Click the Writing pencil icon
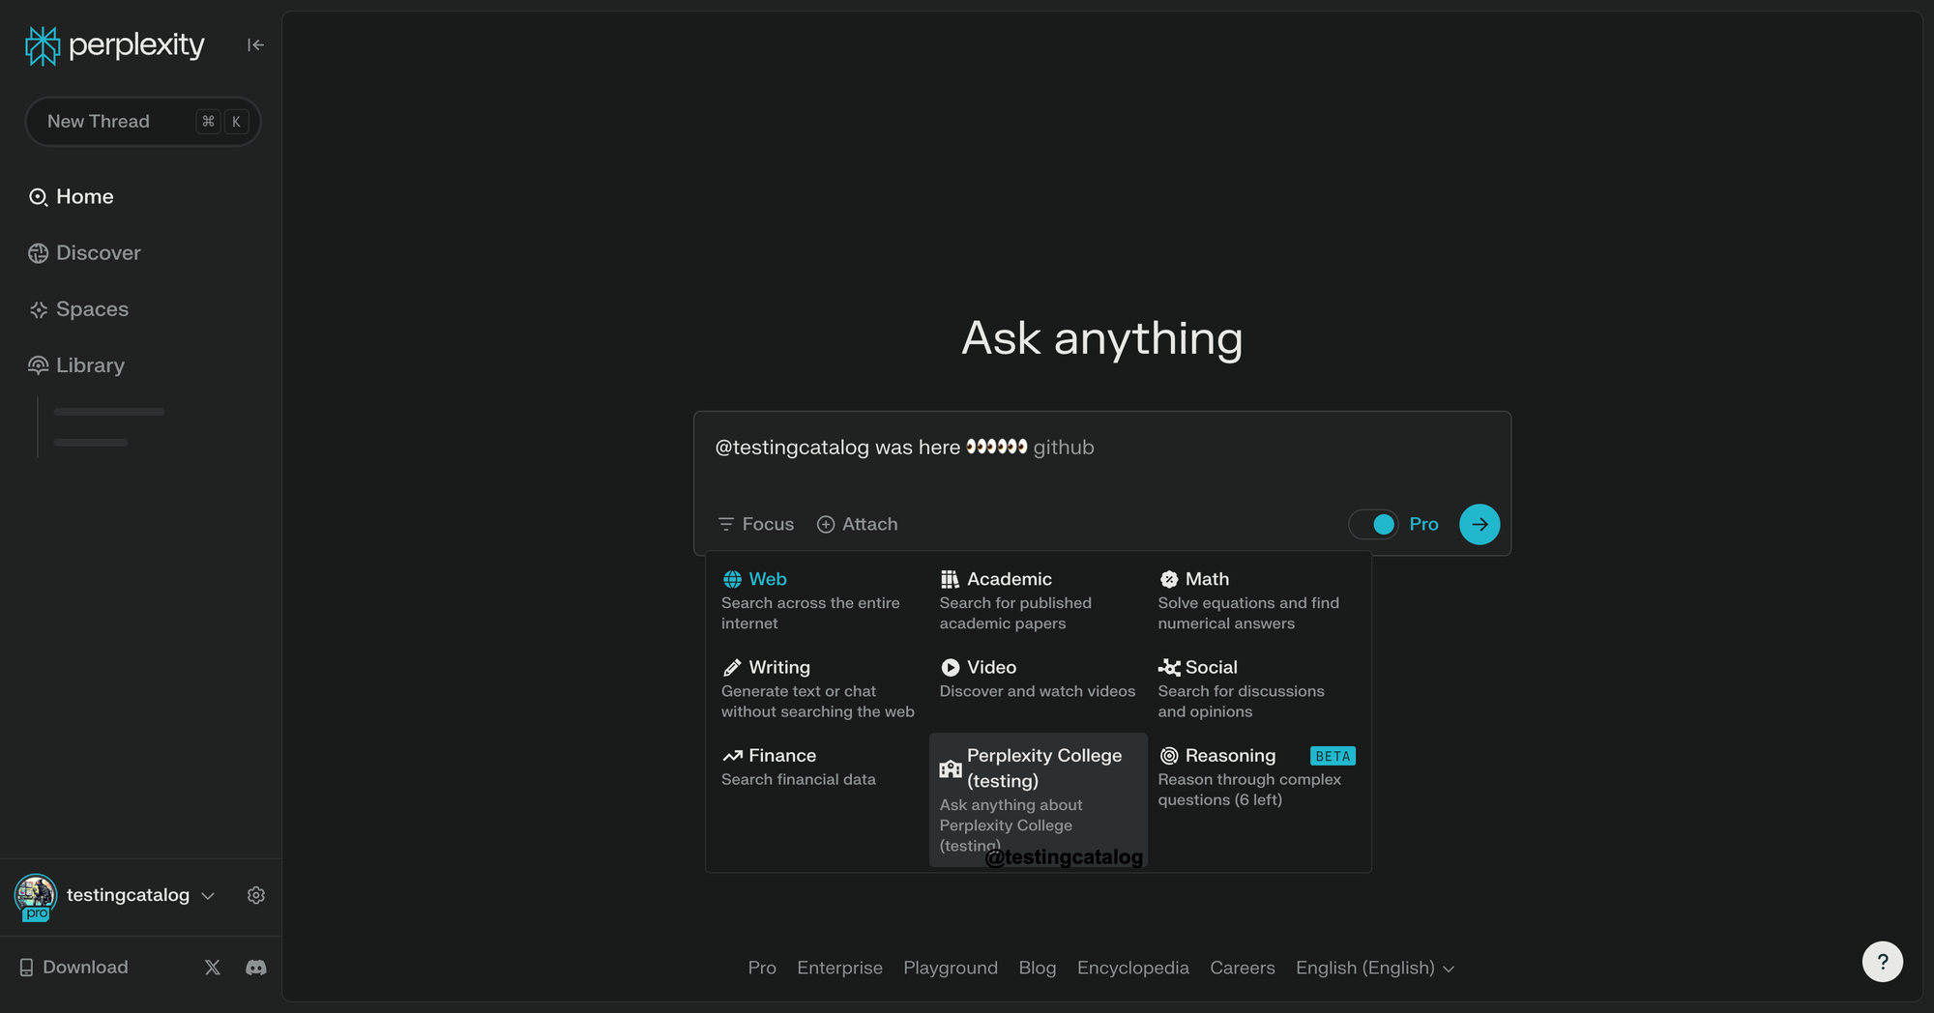This screenshot has width=1934, height=1013. coord(732,668)
